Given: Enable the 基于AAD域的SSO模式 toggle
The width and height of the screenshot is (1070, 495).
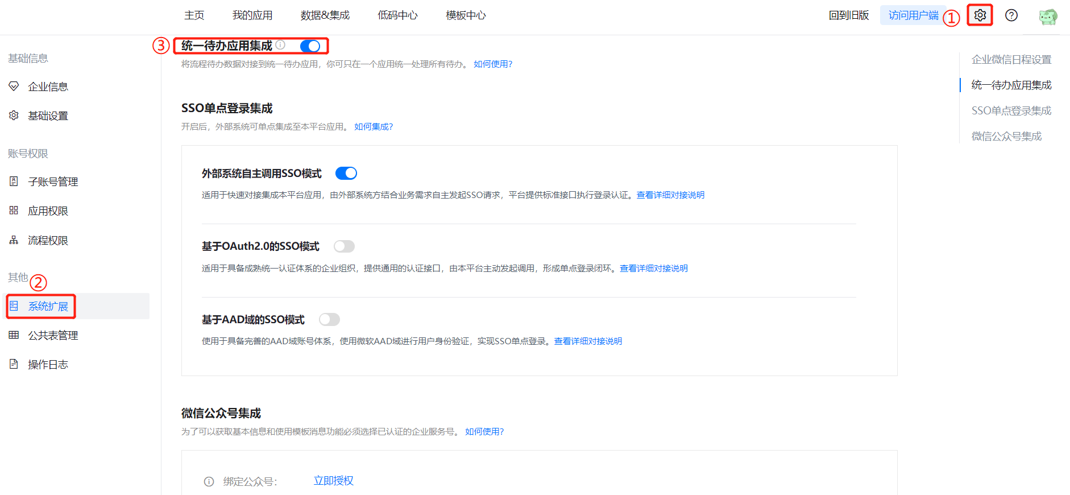Looking at the screenshot, I should [329, 320].
